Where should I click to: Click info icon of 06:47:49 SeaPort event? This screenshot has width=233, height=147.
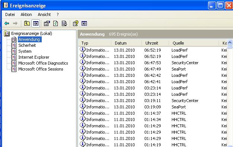(x=83, y=69)
